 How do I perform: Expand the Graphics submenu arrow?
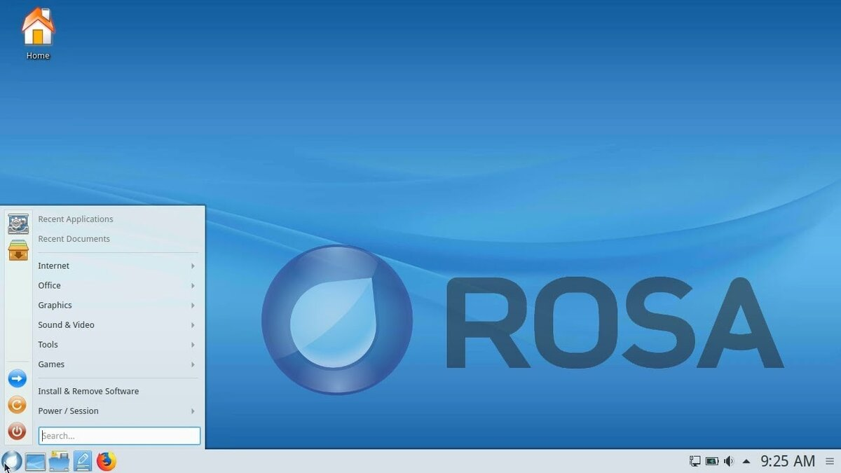(x=193, y=306)
